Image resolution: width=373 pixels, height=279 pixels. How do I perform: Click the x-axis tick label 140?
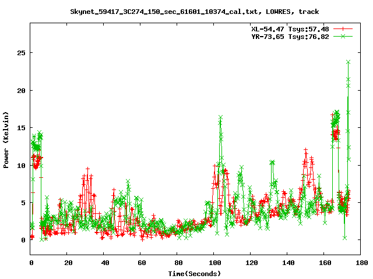point(288,263)
